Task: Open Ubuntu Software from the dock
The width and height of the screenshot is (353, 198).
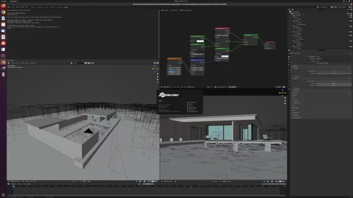Action: point(3,43)
